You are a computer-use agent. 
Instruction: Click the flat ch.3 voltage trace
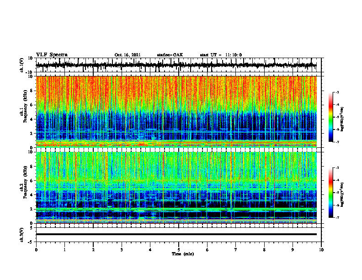[176, 234]
